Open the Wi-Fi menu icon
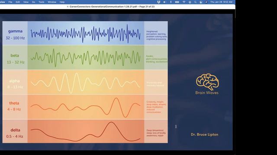Viewport: 277px width, 155px height. point(184,2)
